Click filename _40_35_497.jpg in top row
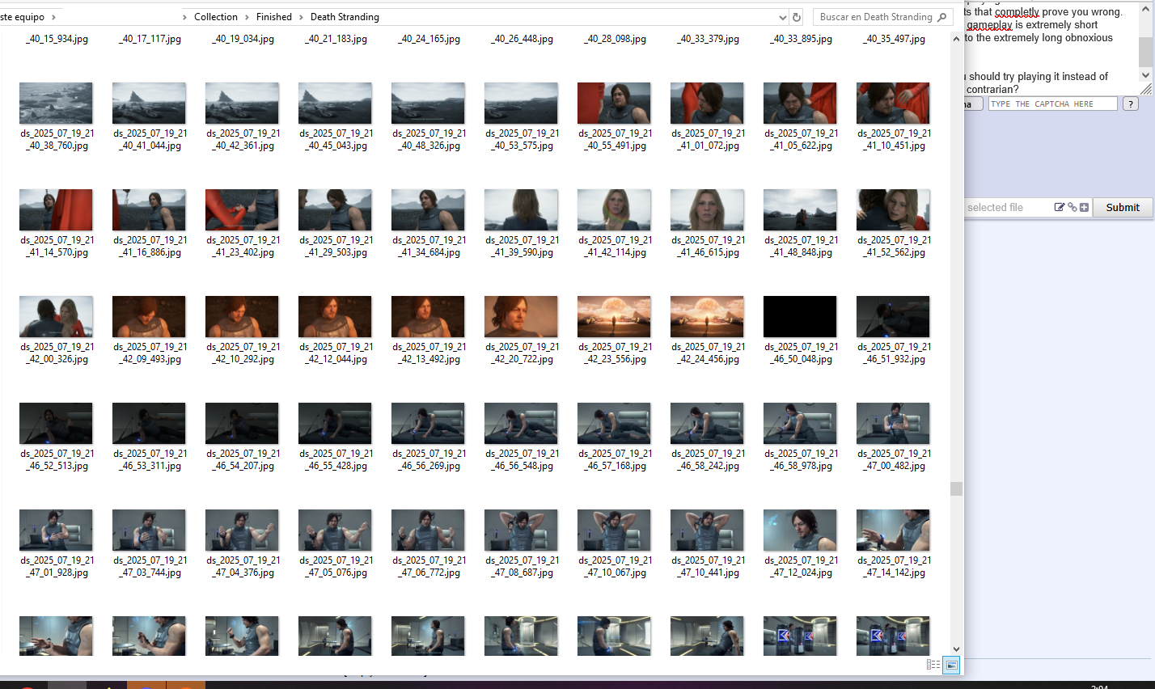The image size is (1155, 689). (893, 39)
